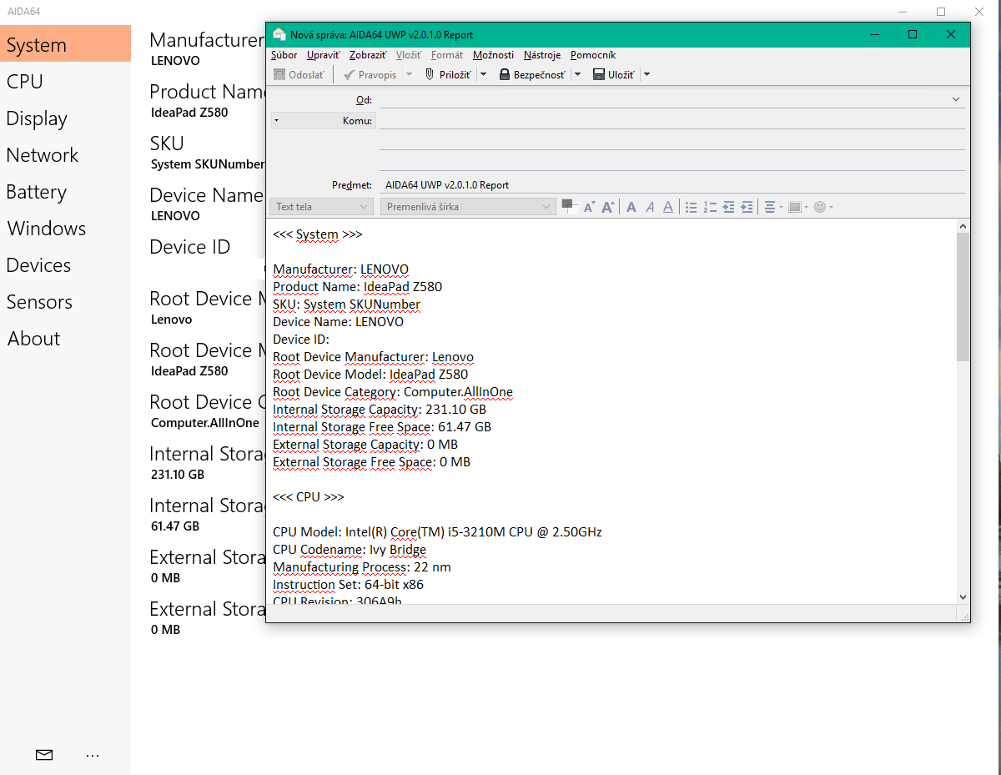The height and width of the screenshot is (775, 1001).
Task: Click the body scrollbar down arrow
Action: tap(963, 596)
